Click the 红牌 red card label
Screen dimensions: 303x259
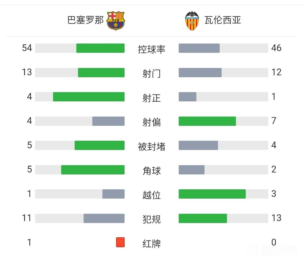pos(151,243)
